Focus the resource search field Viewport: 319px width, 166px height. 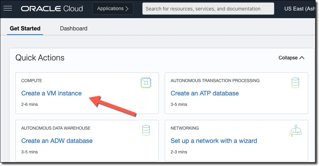(208, 8)
